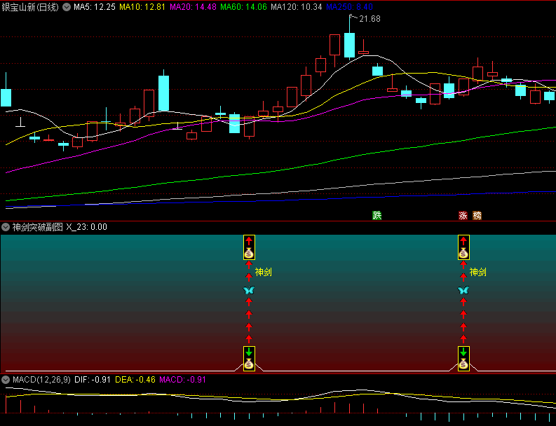Select the MA5: 12.25 label
The height and width of the screenshot is (426, 556).
[95, 7]
